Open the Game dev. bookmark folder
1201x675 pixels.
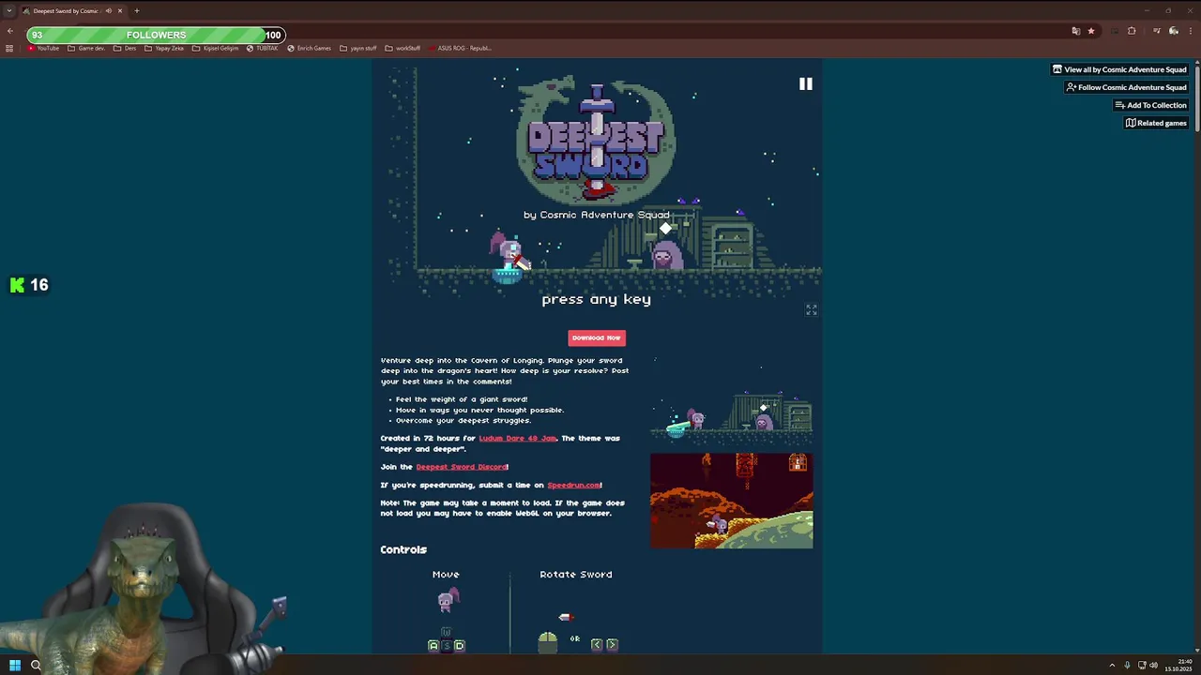(x=86, y=48)
